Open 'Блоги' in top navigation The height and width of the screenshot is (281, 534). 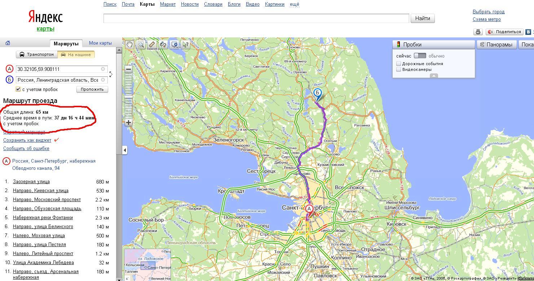click(234, 4)
